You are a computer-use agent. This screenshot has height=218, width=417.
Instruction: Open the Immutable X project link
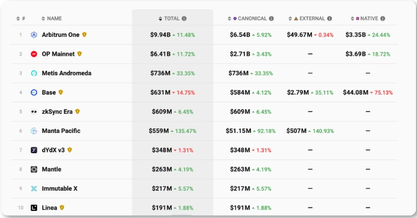[x=59, y=189]
